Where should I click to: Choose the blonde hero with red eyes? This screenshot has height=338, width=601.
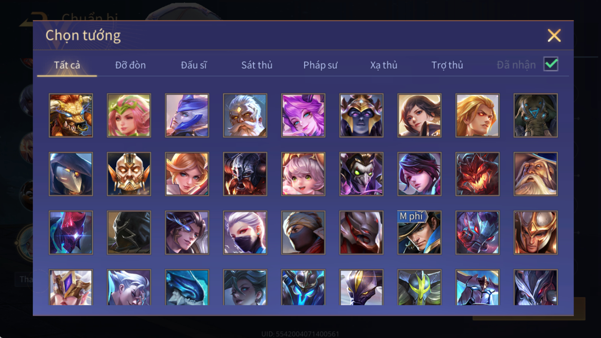click(477, 115)
